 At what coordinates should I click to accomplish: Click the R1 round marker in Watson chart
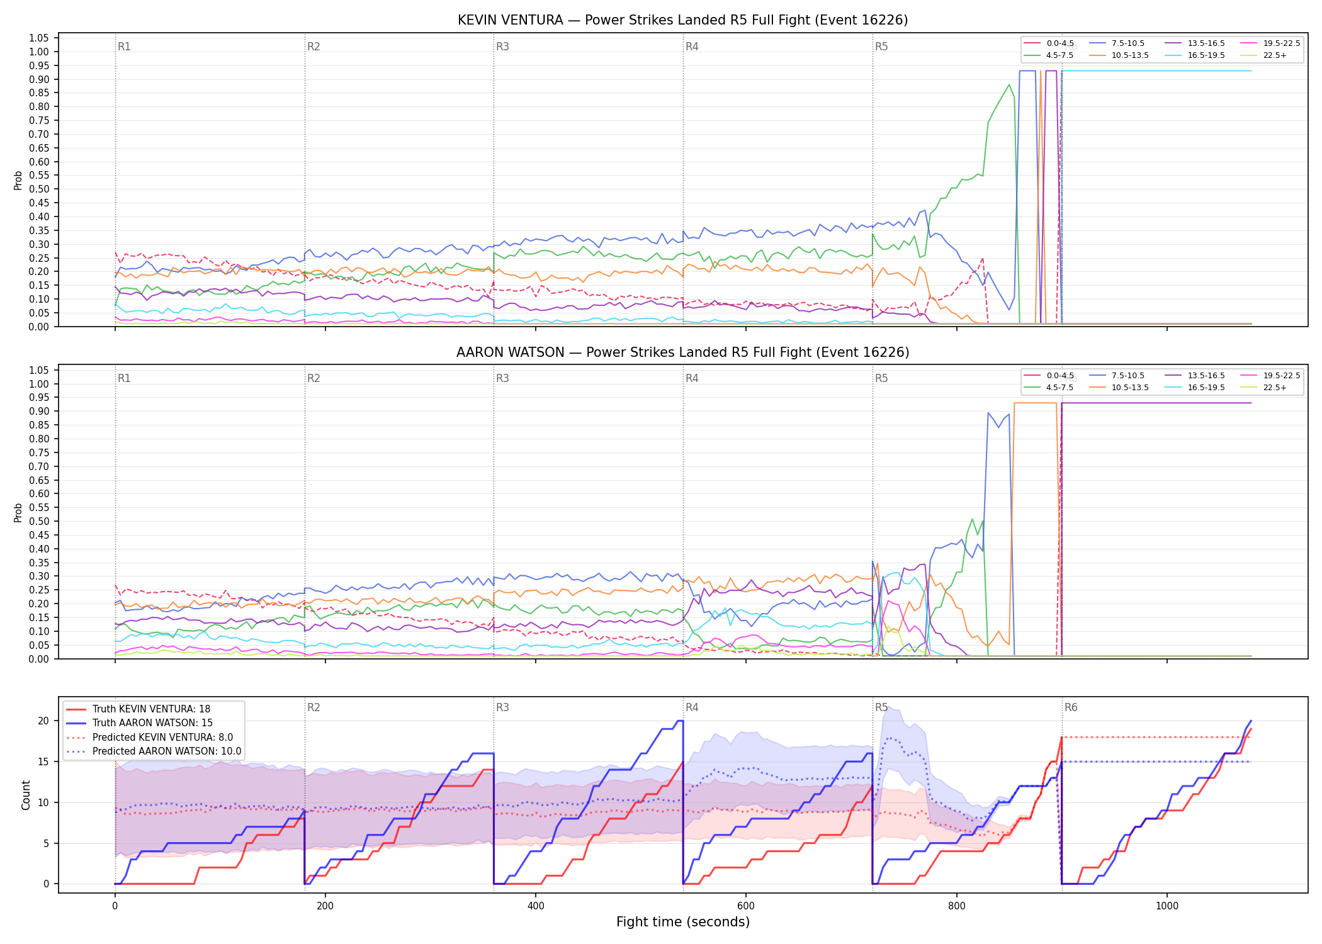124,378
